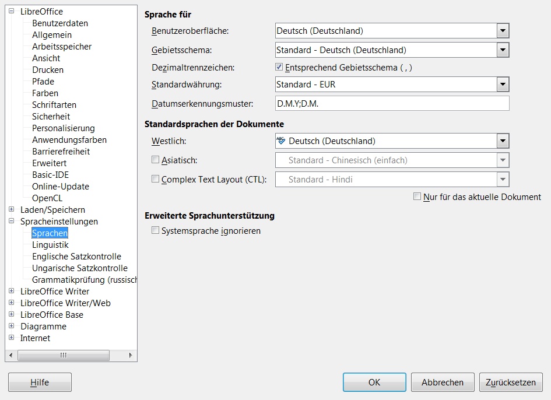Confirm with the OK button
Screen dimensions: 551x400
click(374, 382)
